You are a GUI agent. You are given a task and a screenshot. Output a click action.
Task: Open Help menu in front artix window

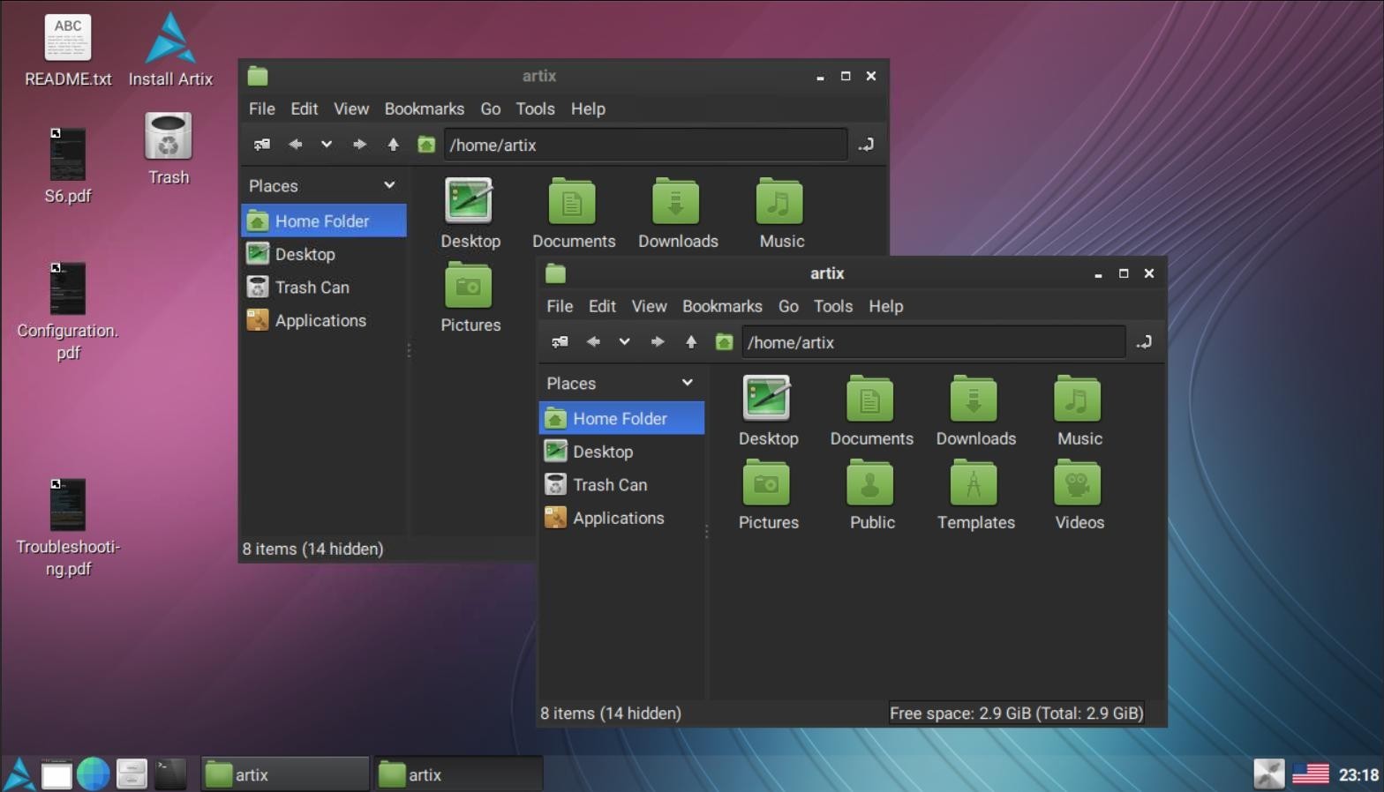[x=885, y=306]
